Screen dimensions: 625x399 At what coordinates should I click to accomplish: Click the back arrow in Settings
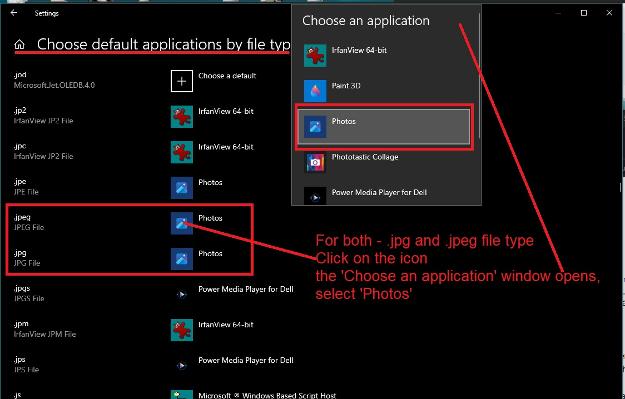(x=14, y=13)
